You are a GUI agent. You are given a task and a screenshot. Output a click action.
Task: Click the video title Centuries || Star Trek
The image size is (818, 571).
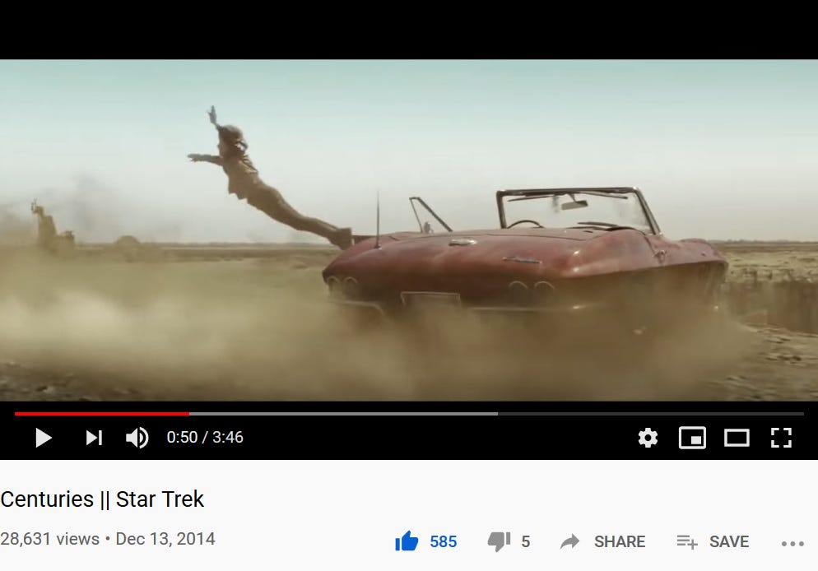coord(102,499)
